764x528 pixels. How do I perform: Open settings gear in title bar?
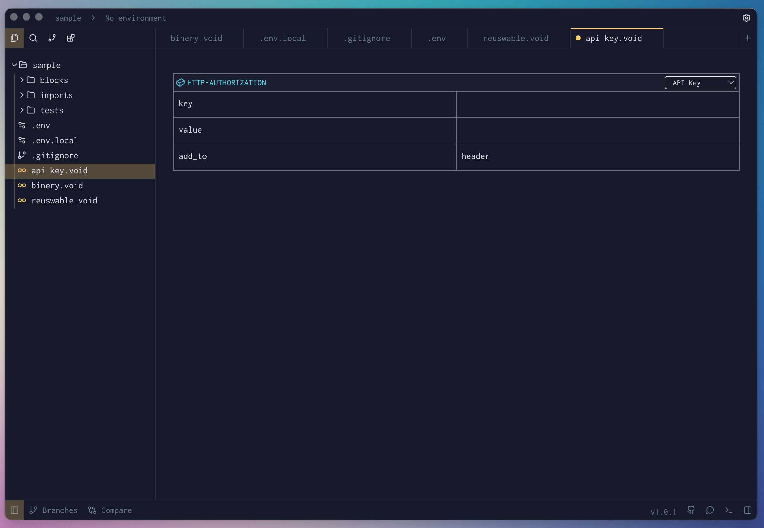pyautogui.click(x=746, y=18)
